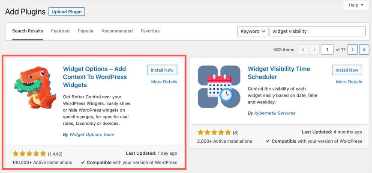This screenshot has width=372, height=173.
Task: Open the Recommended tab
Action: point(117,31)
